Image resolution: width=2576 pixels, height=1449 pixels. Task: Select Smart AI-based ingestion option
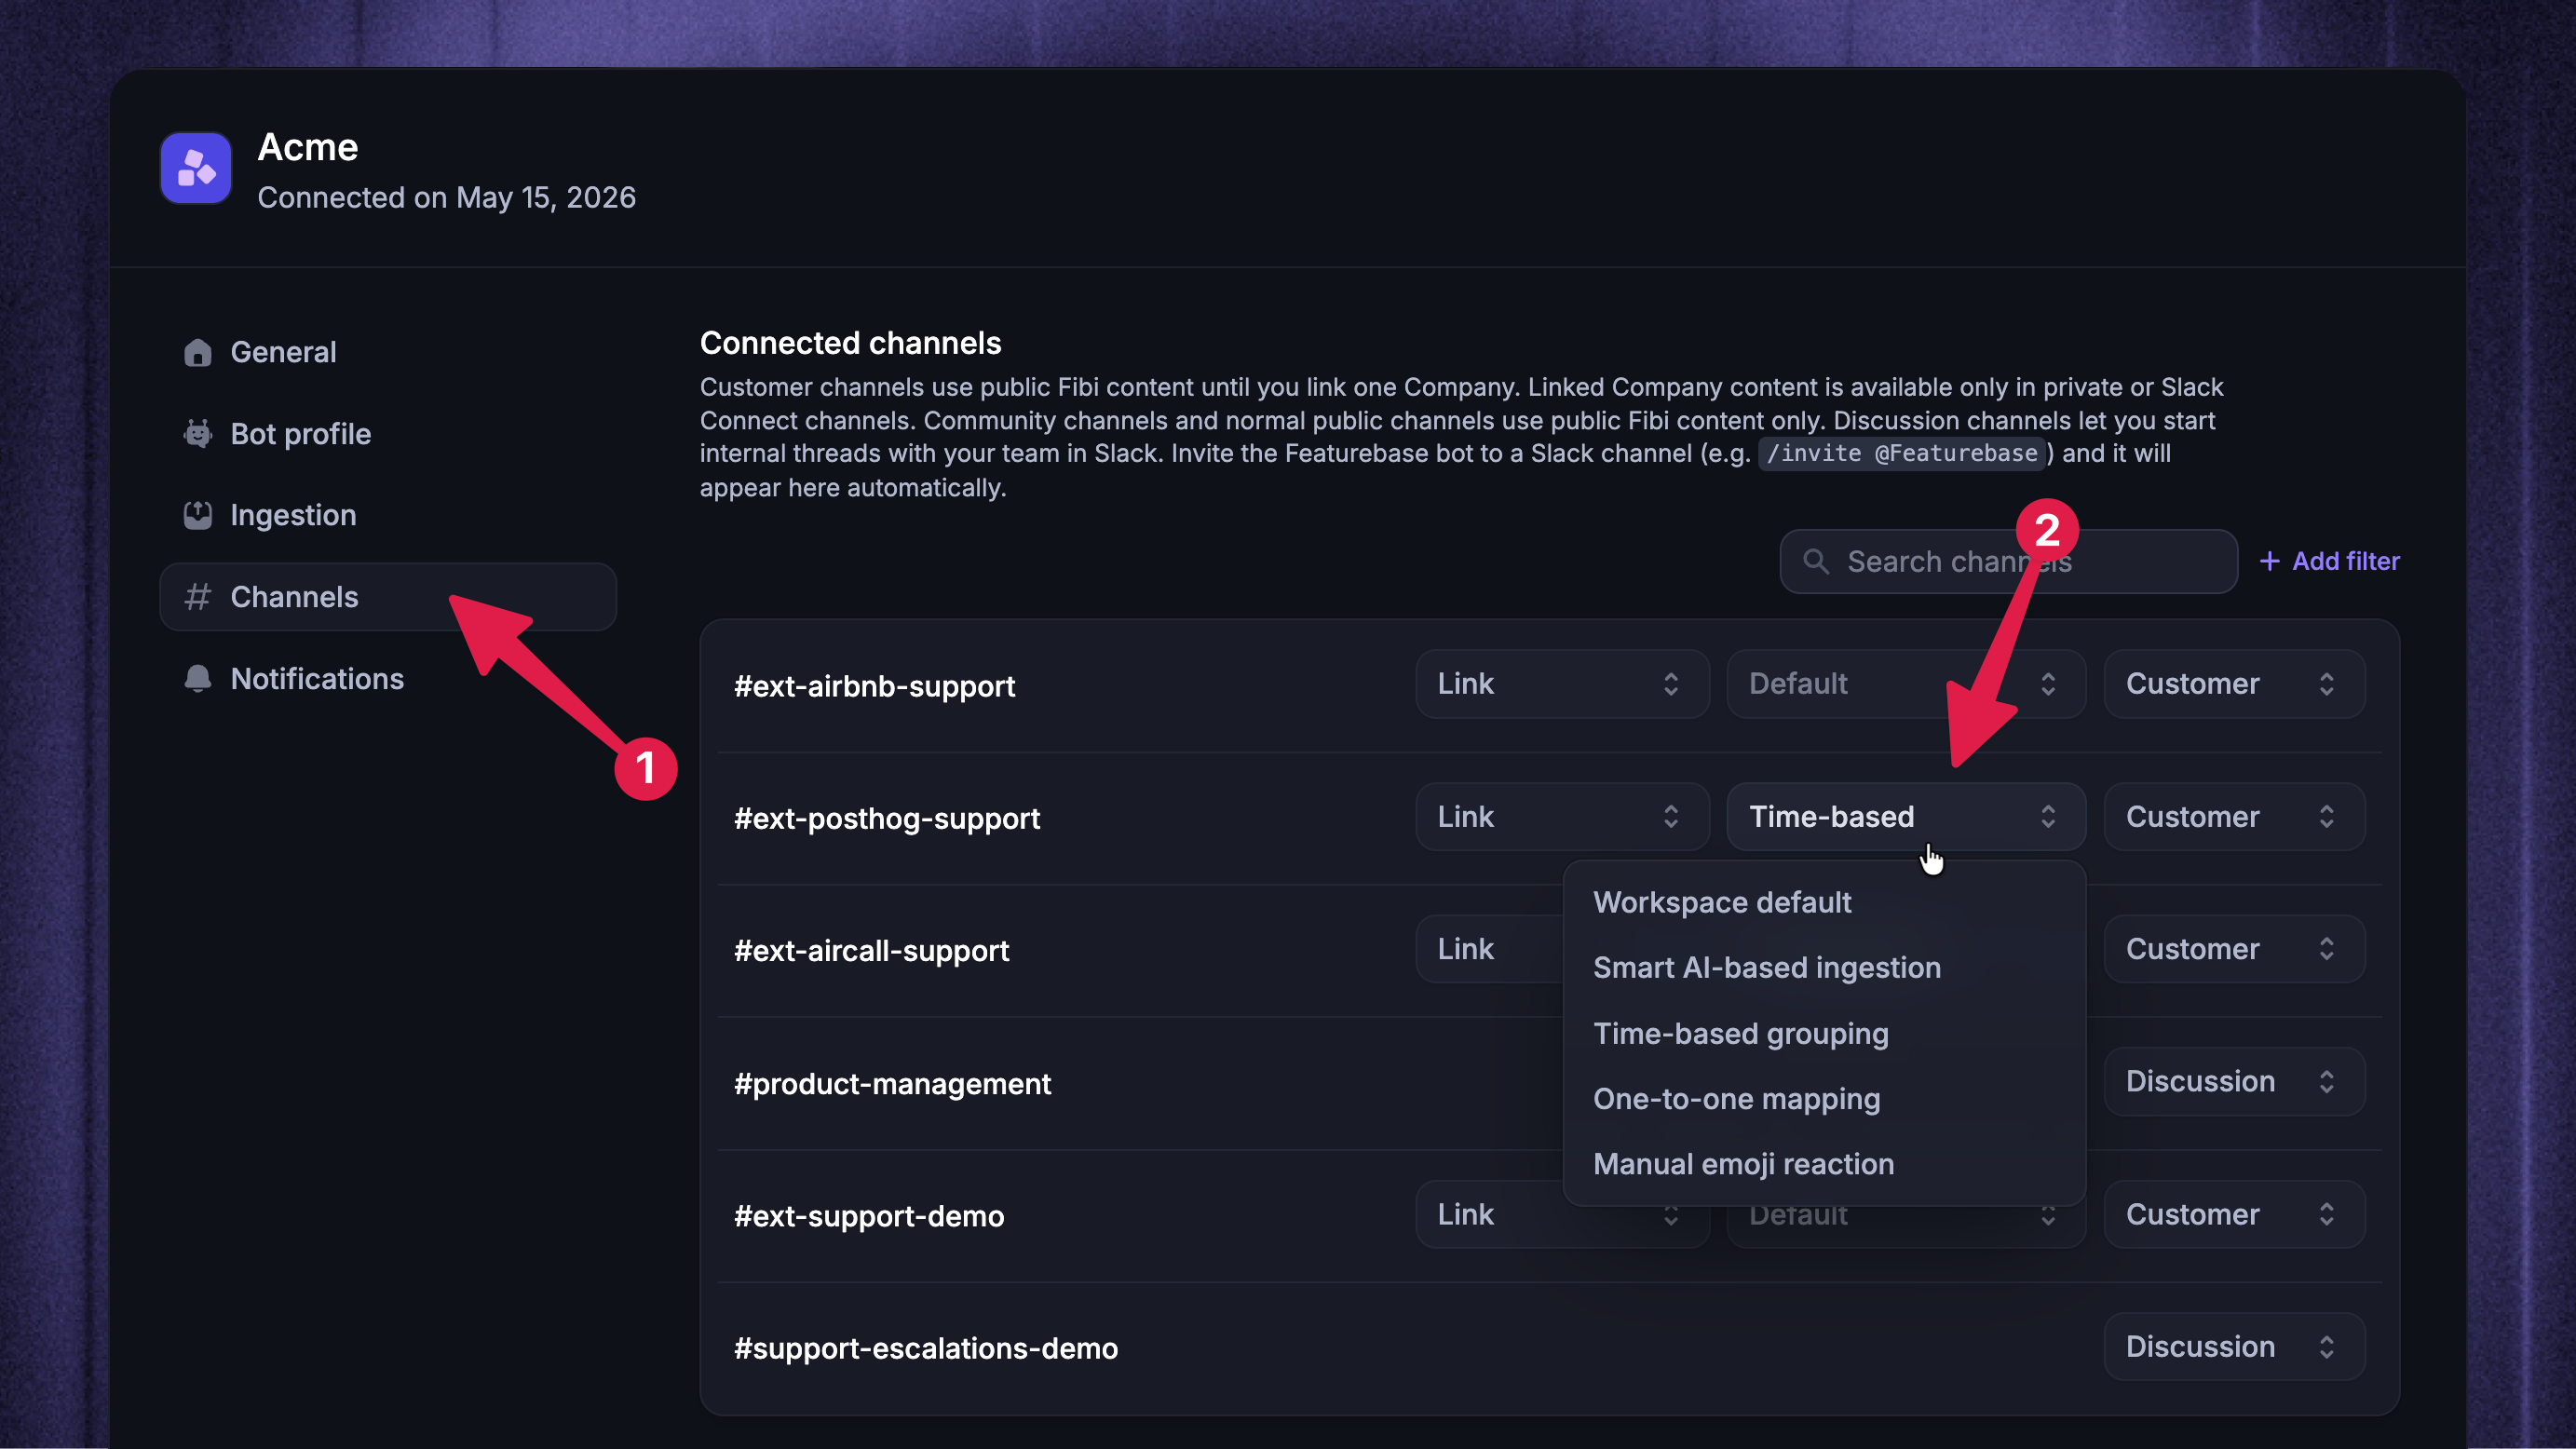coord(1824,968)
